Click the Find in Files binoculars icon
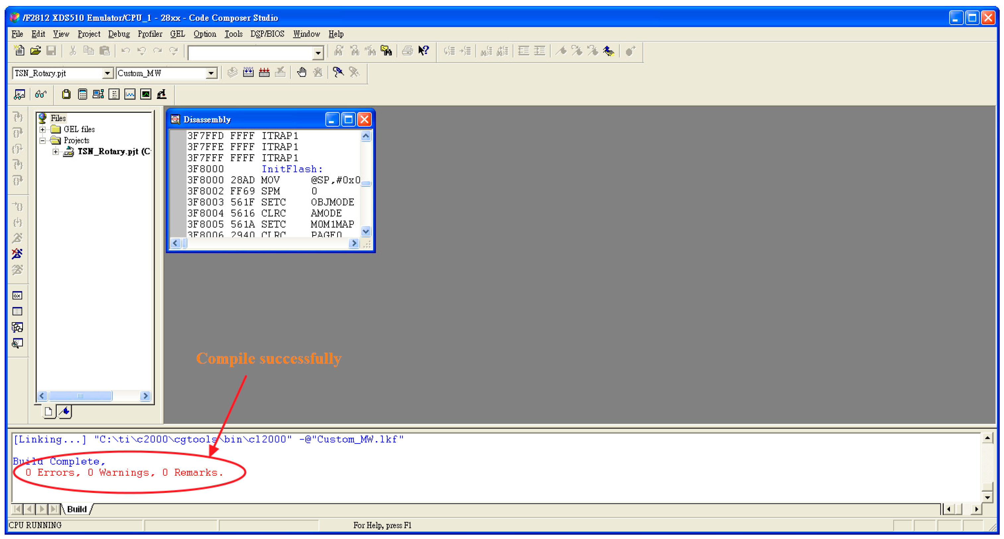This screenshot has width=1004, height=539. pos(386,51)
